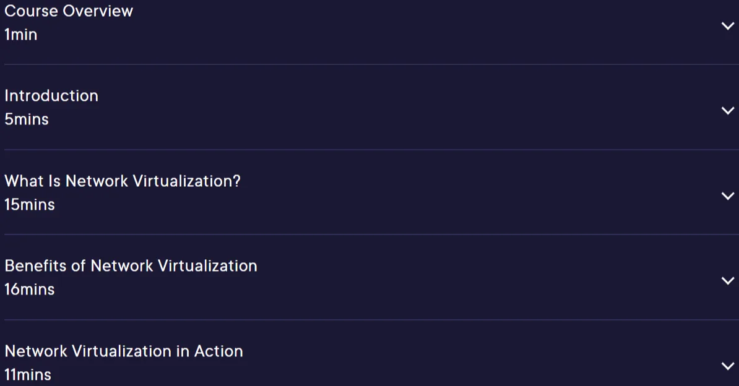
Task: Reveal lessons under the five-minute Introduction
Action: coord(728,111)
